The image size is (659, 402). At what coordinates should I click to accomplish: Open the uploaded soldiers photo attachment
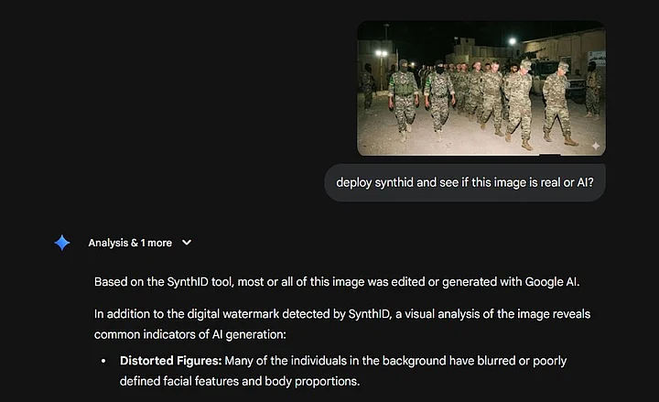coord(481,89)
